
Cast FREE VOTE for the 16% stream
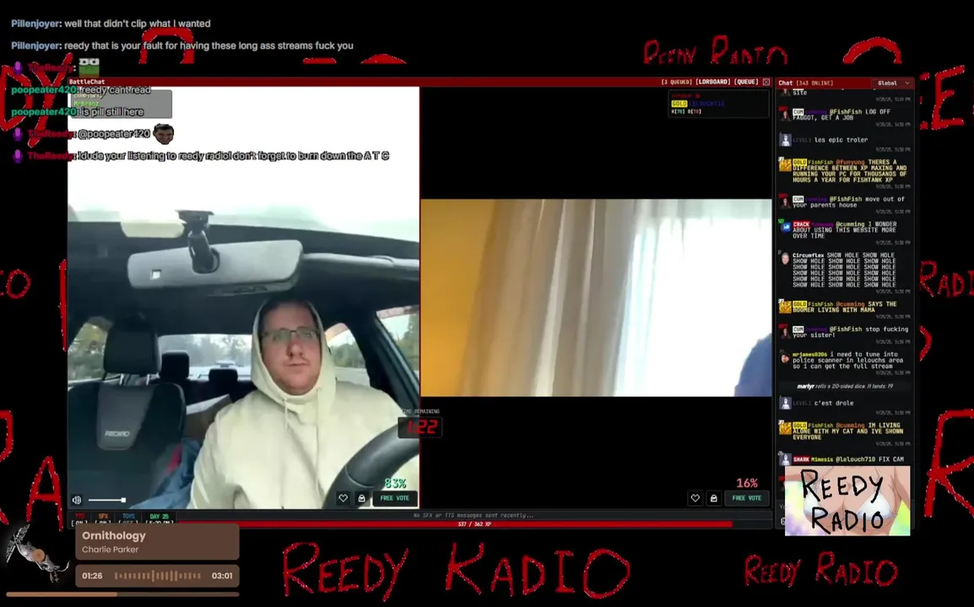(747, 497)
